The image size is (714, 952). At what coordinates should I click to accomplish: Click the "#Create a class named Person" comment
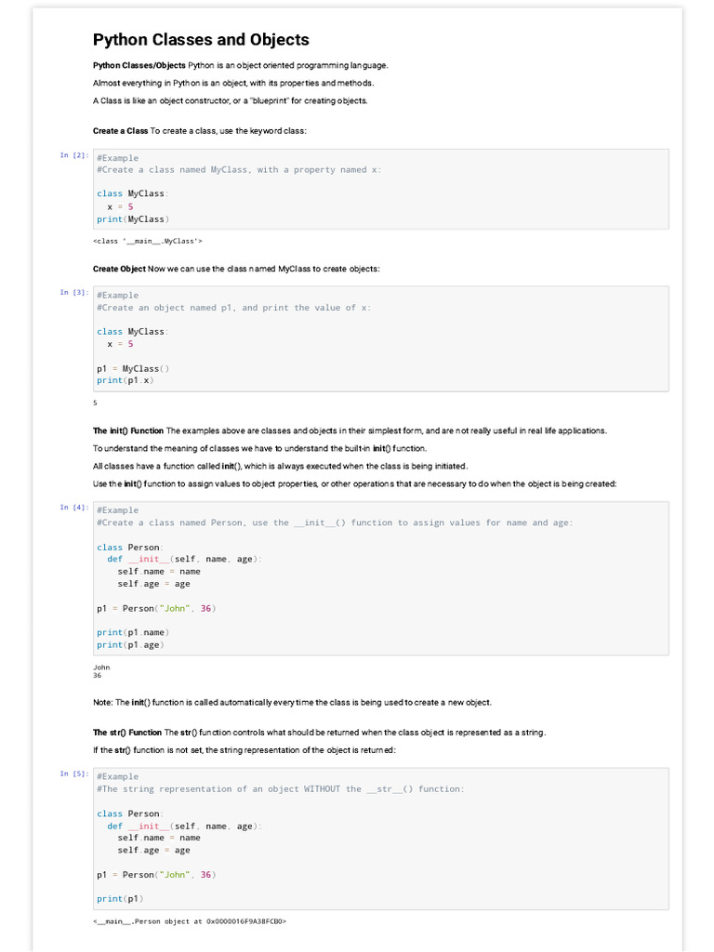click(x=335, y=522)
